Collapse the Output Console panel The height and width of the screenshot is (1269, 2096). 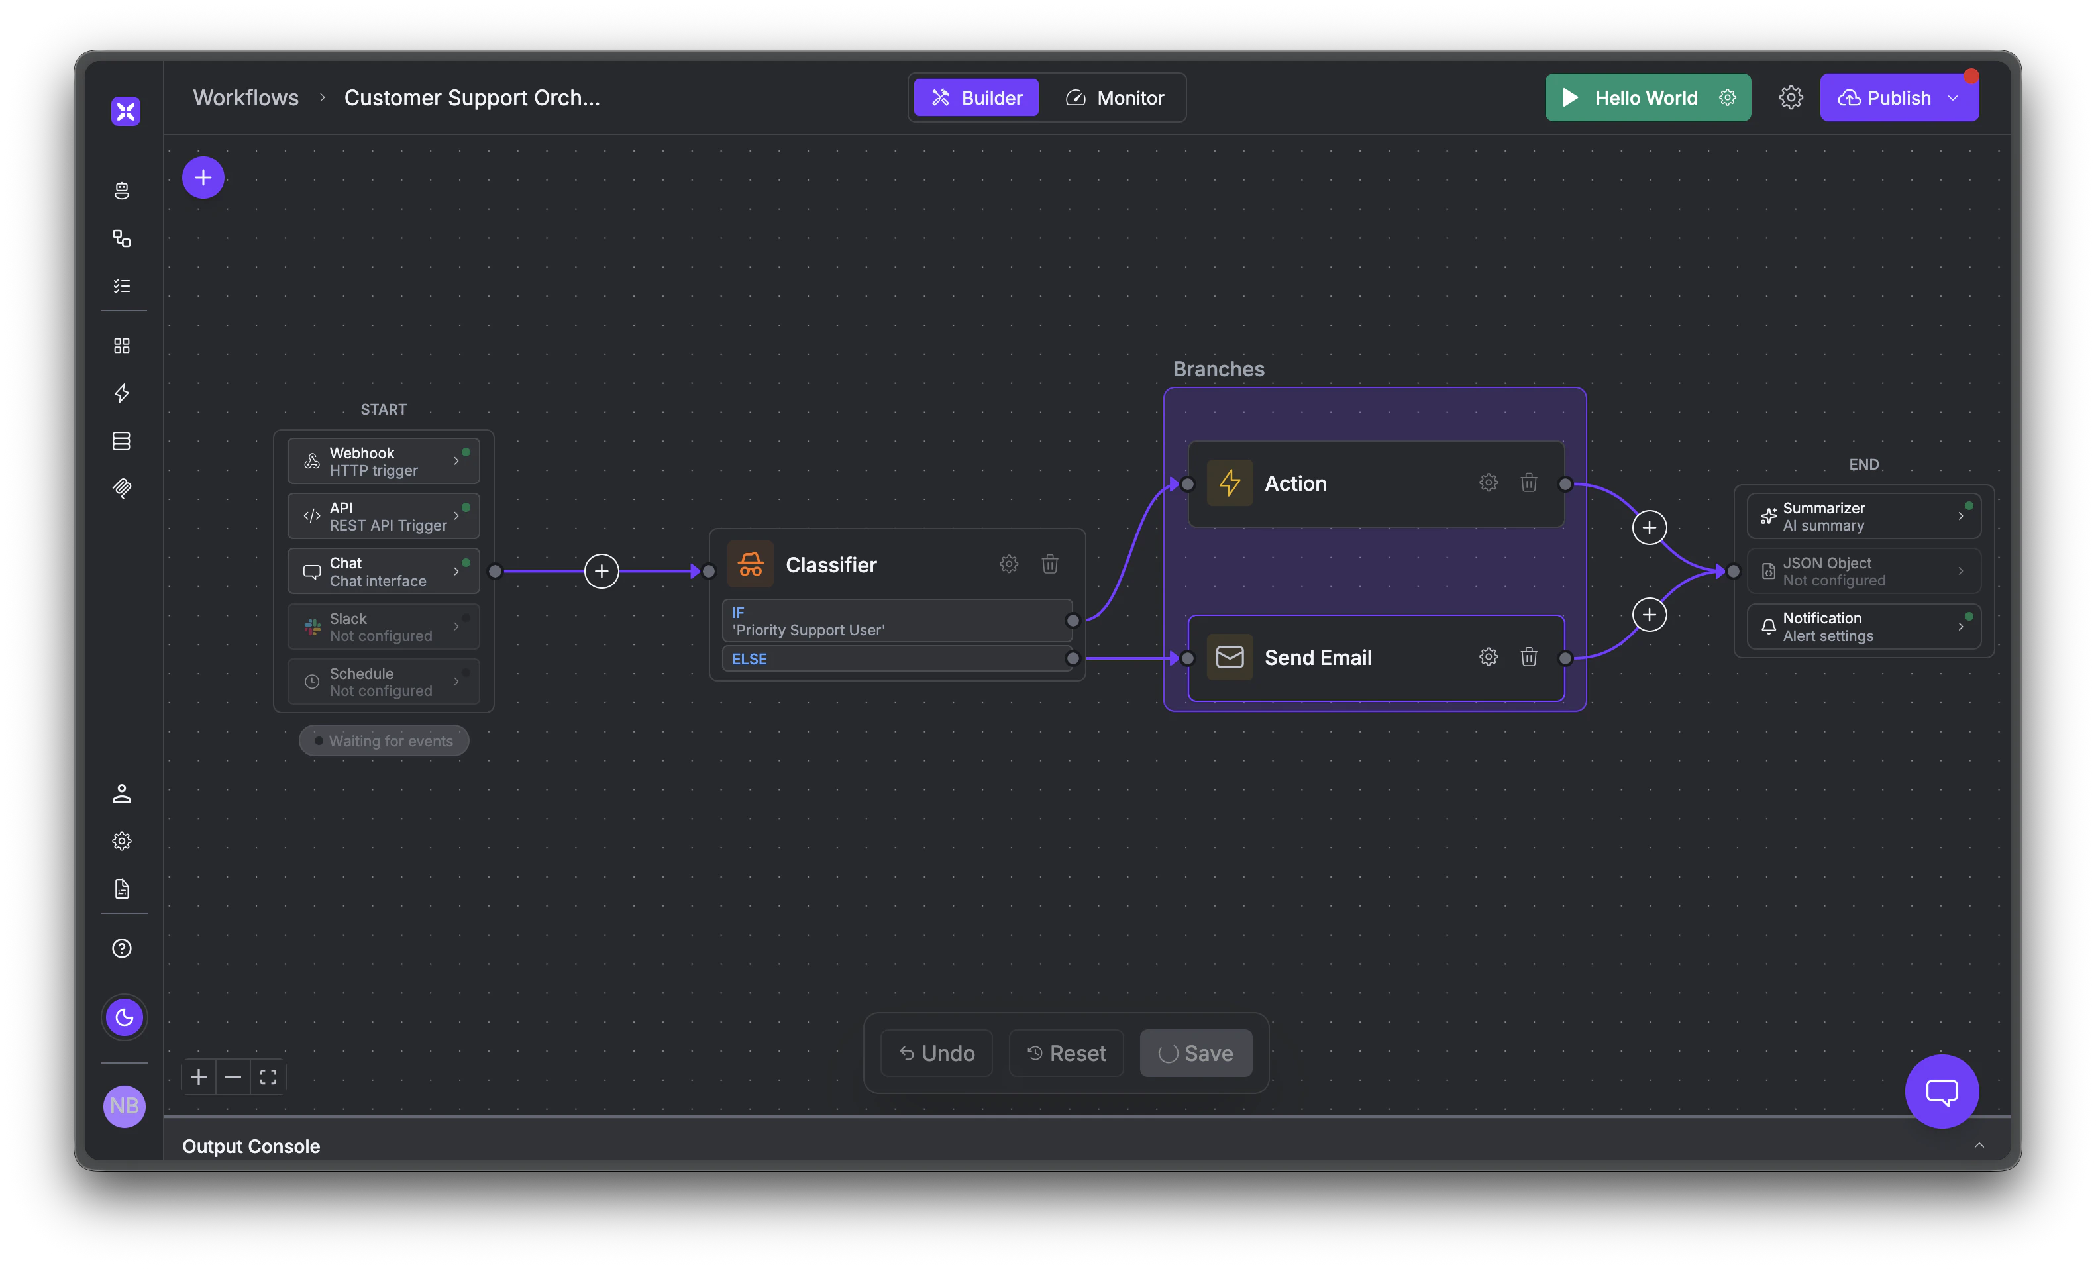point(1979,1146)
